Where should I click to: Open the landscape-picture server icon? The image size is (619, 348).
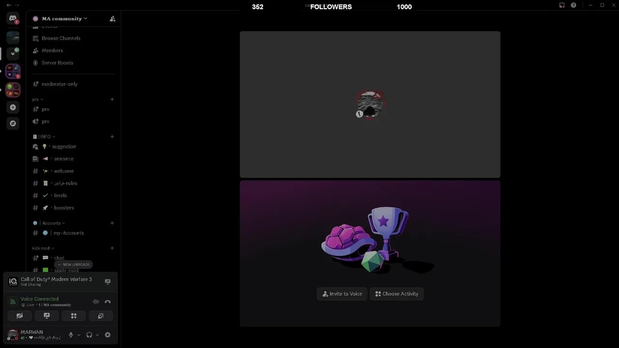click(x=13, y=37)
